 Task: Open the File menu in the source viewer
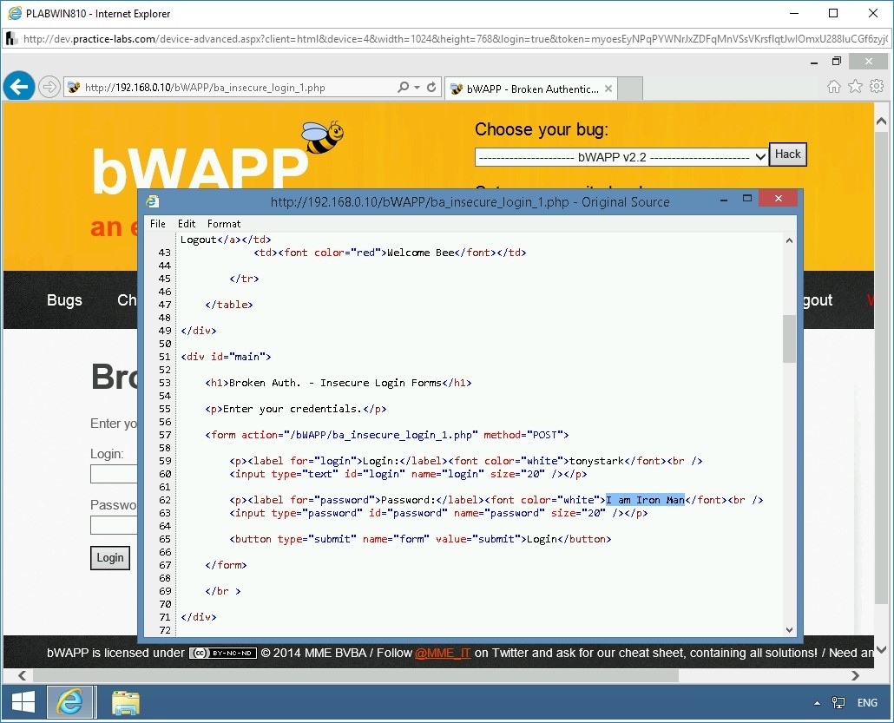[x=157, y=223]
